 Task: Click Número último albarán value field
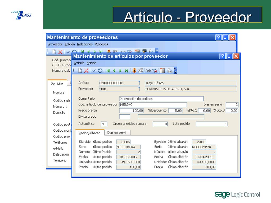[x=204, y=152]
